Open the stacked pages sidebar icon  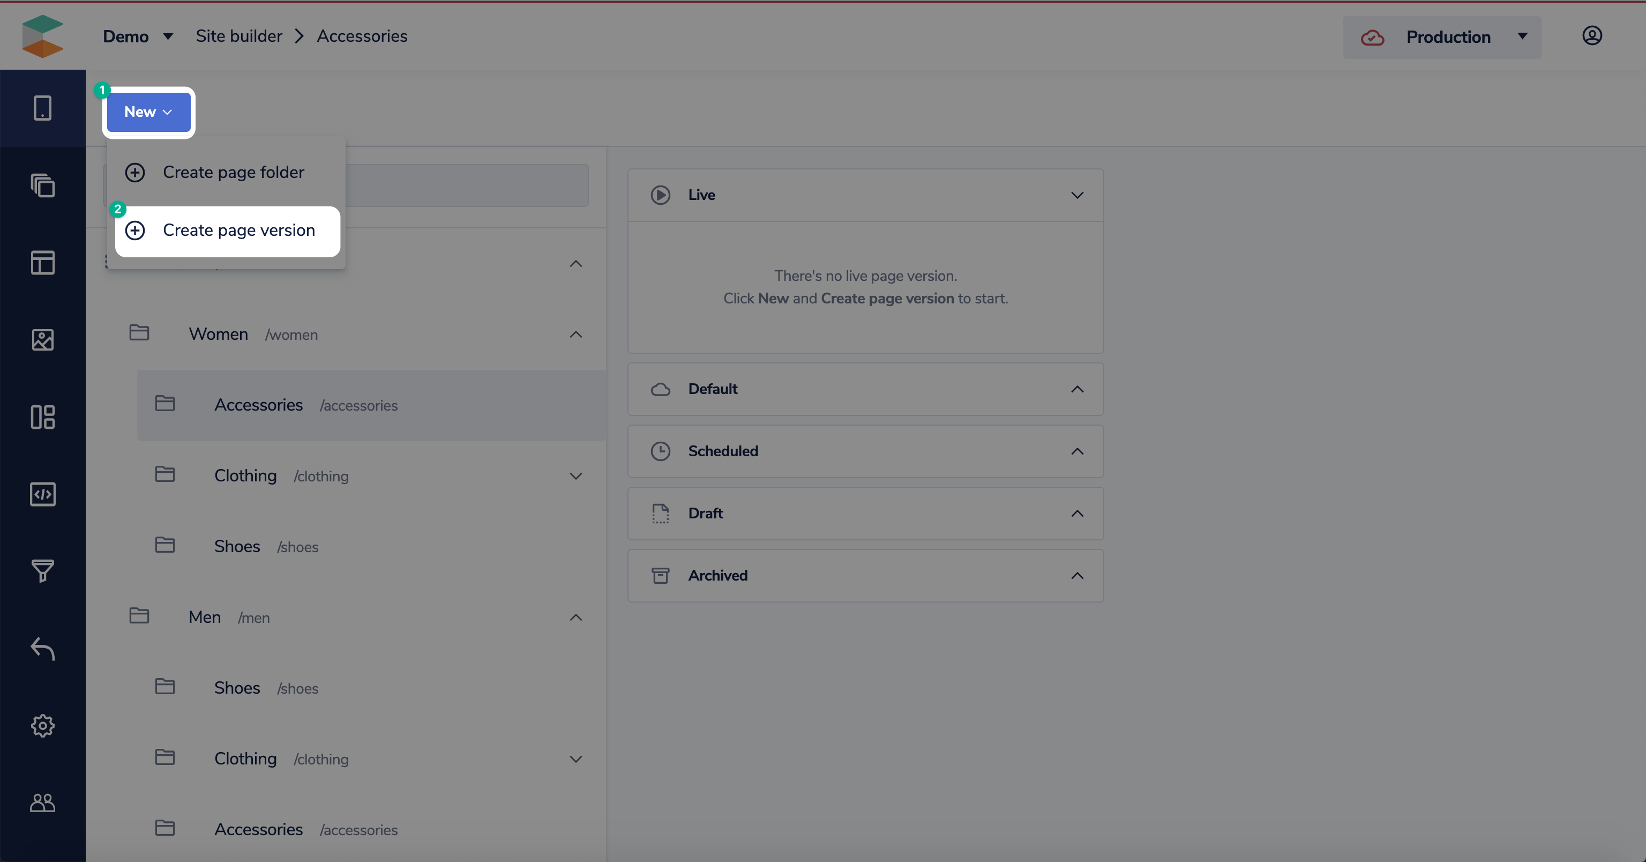[x=42, y=185]
